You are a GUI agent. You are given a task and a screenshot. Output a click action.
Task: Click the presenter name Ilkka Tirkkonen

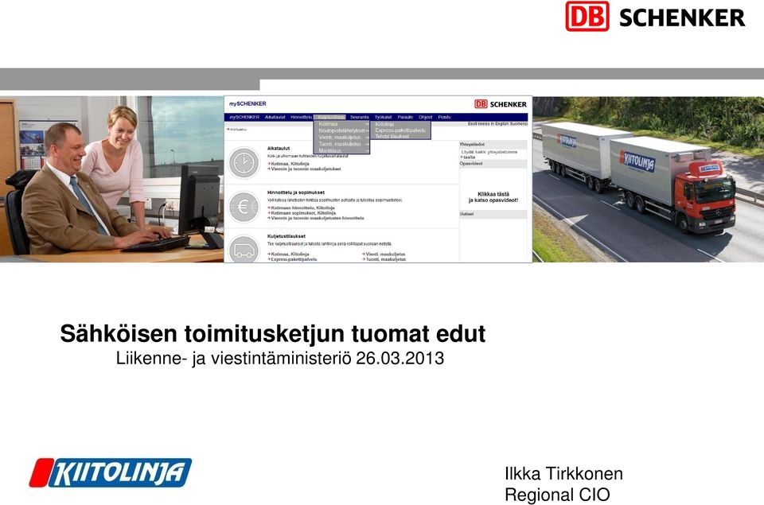563,473
